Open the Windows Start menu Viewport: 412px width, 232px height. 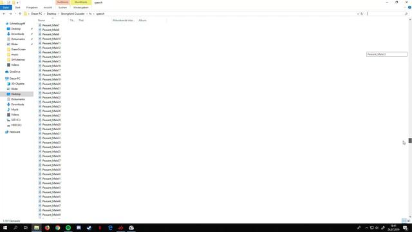(x=5, y=227)
